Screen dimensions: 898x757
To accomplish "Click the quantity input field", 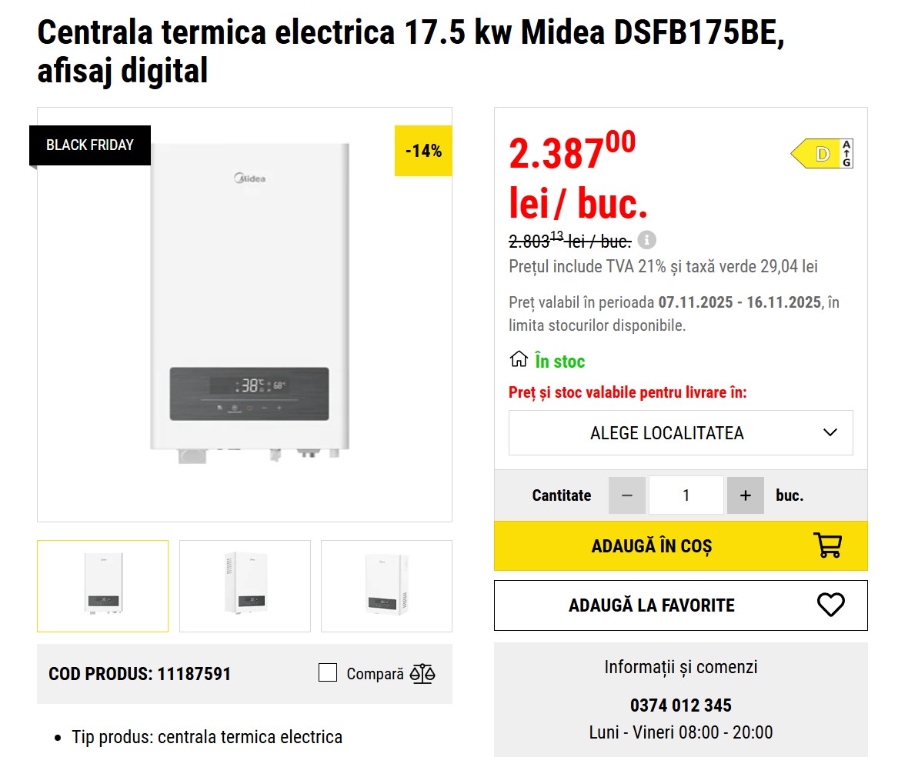I will pos(686,495).
